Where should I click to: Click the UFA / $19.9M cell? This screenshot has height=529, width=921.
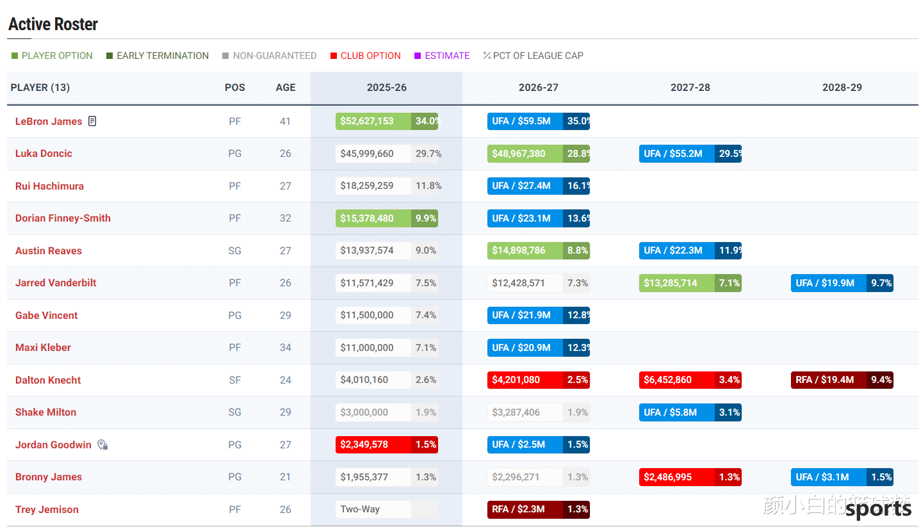[842, 283]
